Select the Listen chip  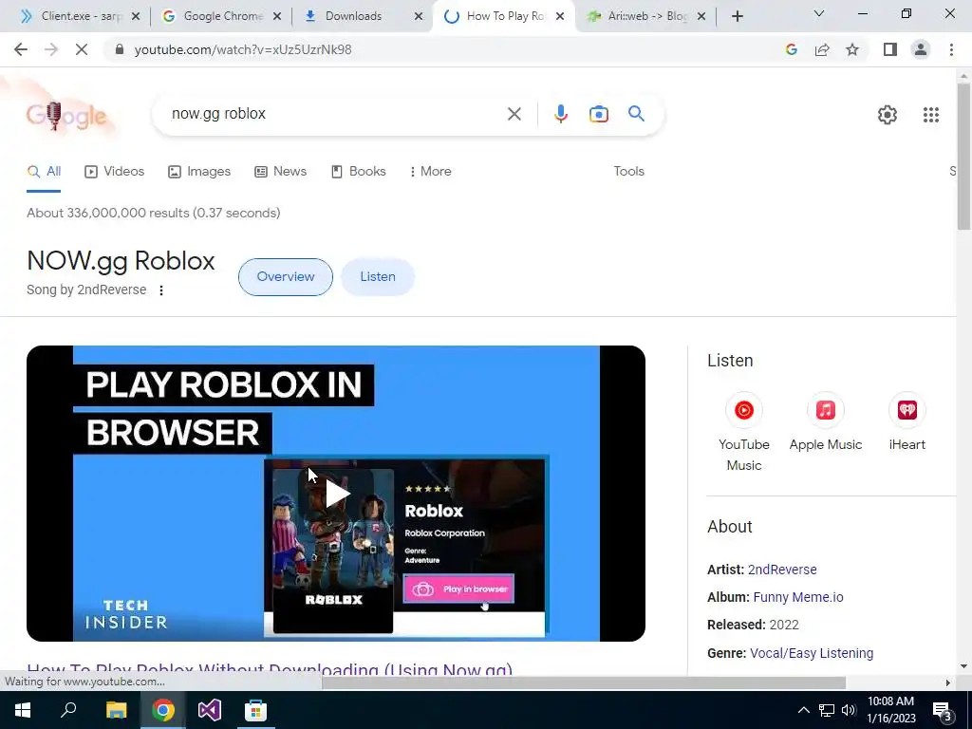[378, 277]
